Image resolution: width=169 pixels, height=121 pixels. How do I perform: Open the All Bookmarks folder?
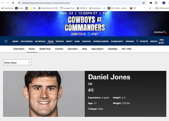point(162,8)
